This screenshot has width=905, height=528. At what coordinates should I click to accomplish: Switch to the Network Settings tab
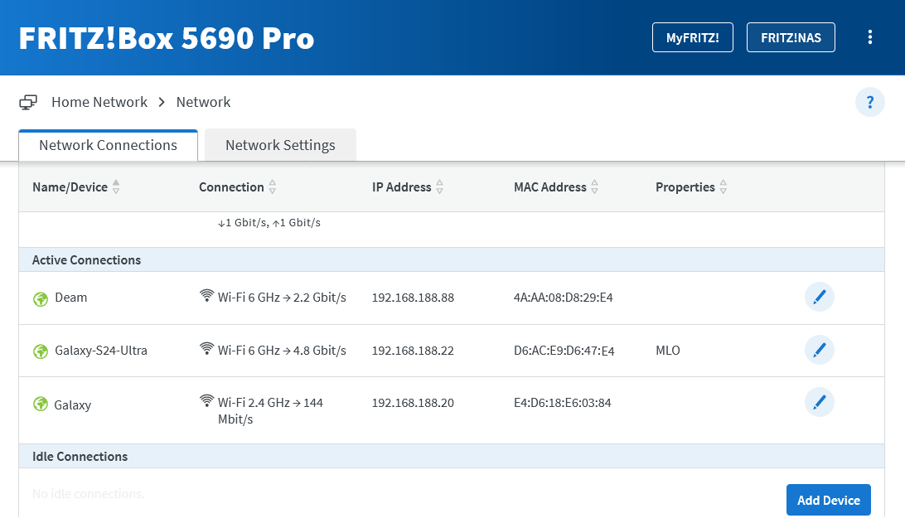[x=280, y=145]
